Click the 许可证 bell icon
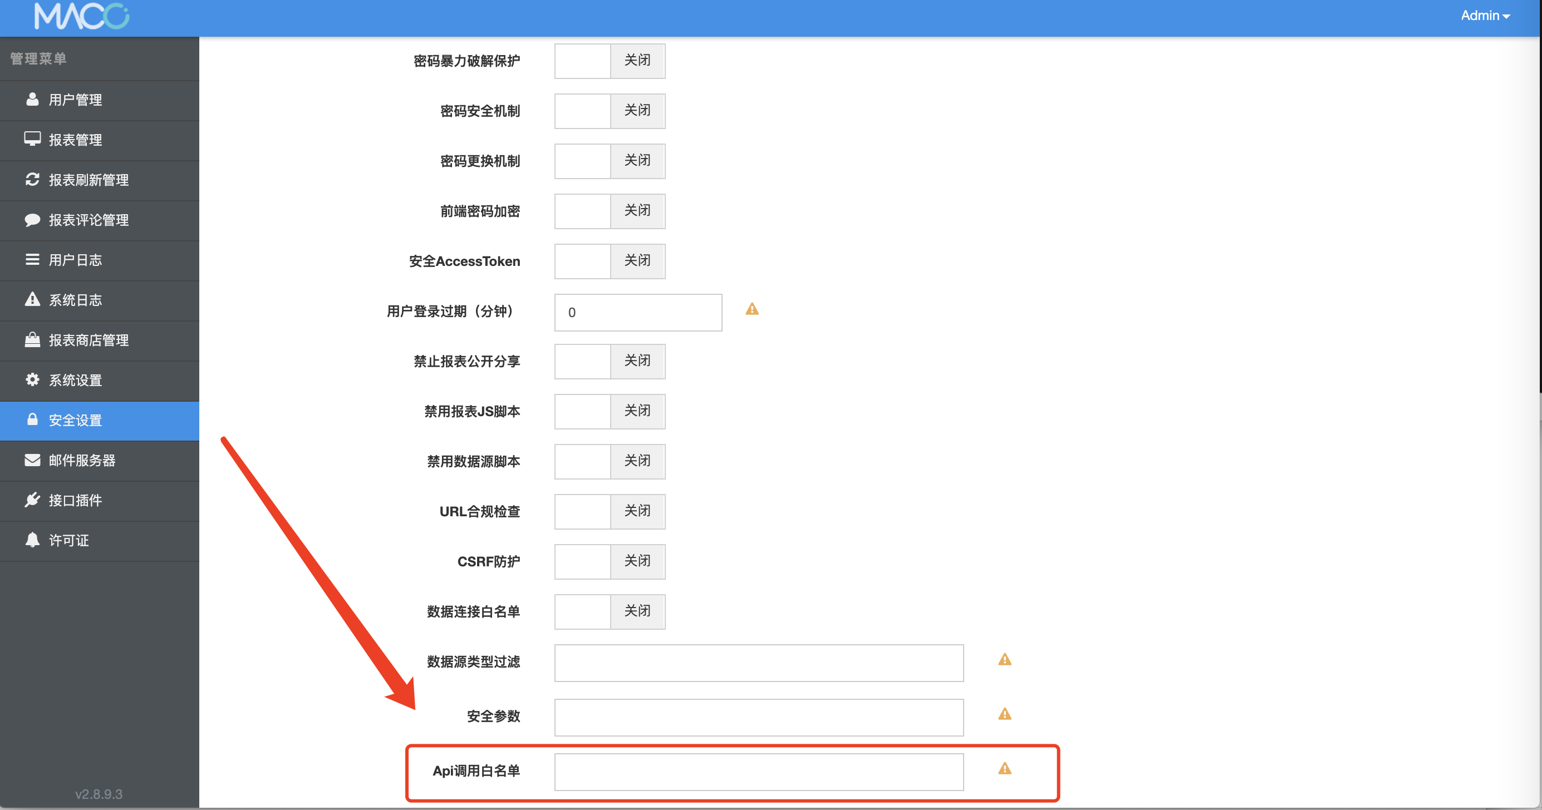Viewport: 1542px width, 810px height. coord(32,540)
